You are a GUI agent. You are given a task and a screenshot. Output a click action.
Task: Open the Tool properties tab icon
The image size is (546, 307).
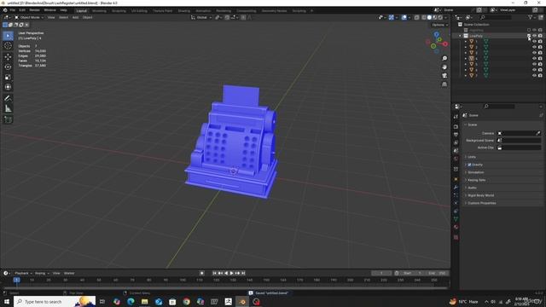pyautogui.click(x=456, y=117)
